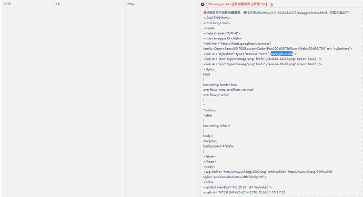Click the meta charset UTF-8 line
Viewport: 363px width, 197px height.
(x=222, y=33)
